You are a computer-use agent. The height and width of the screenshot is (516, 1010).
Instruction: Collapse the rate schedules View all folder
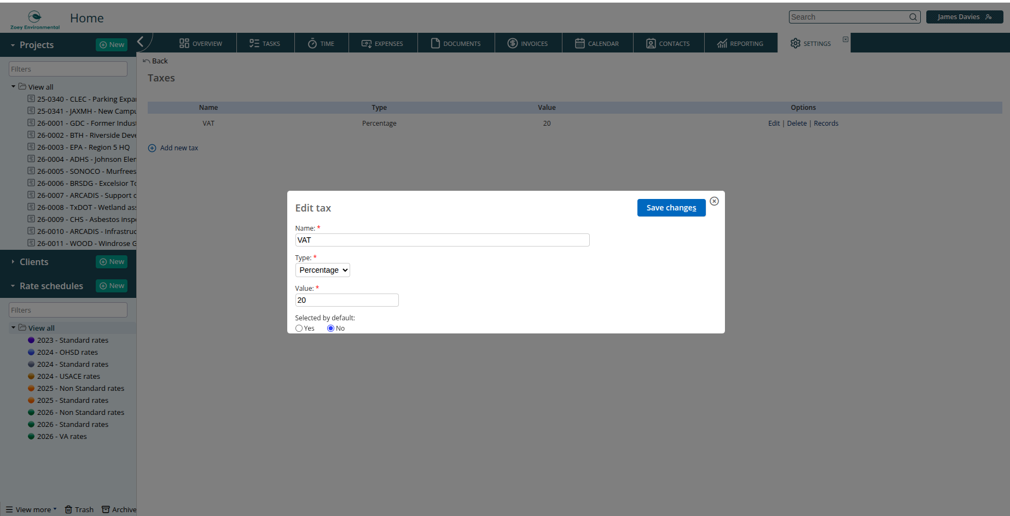[13, 327]
